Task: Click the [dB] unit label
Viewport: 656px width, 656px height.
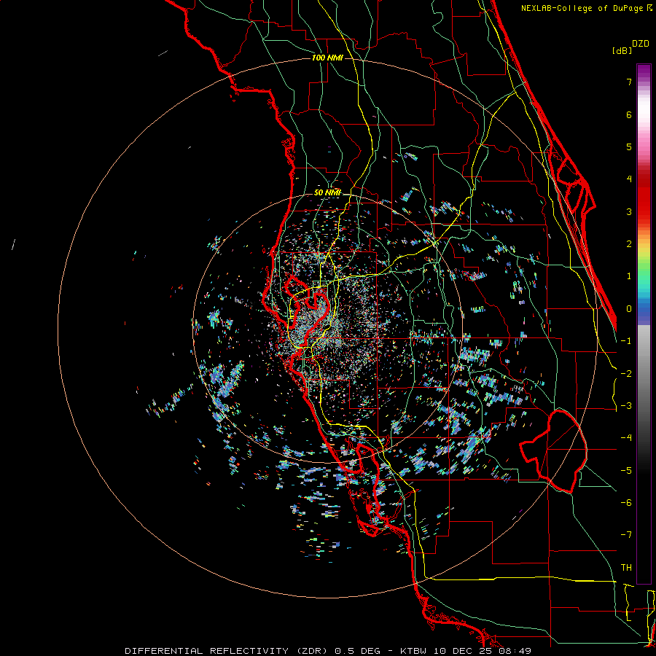Action: [622, 50]
